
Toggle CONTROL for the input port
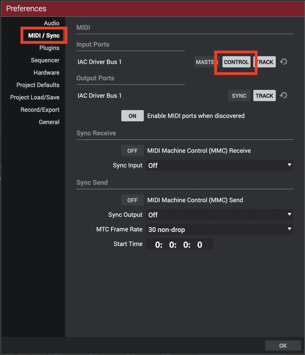click(x=236, y=62)
